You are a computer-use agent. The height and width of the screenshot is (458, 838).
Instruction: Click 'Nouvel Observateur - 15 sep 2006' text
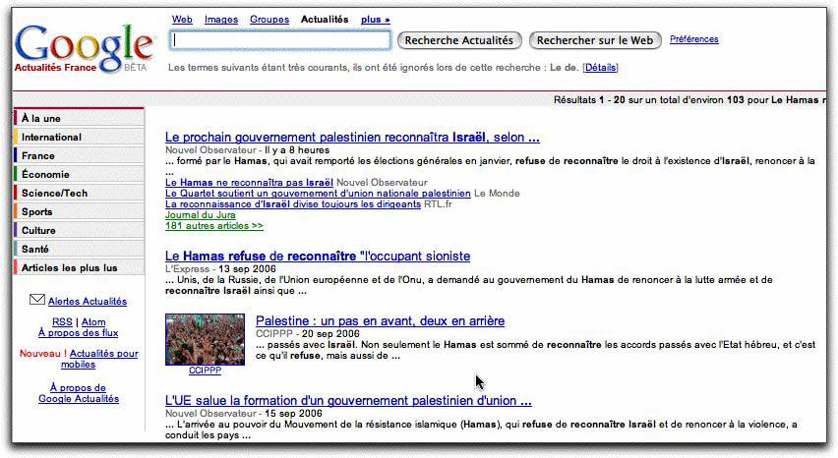pos(244,413)
